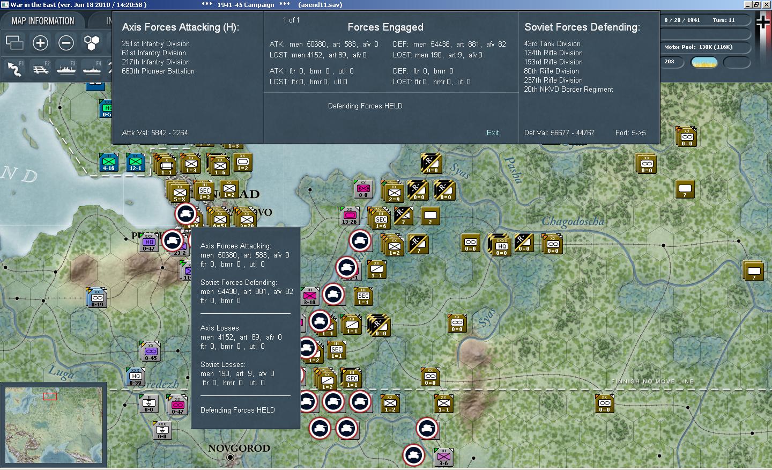772x470 pixels.
Task: Click the Forces Engaged heading
Action: pyautogui.click(x=385, y=27)
